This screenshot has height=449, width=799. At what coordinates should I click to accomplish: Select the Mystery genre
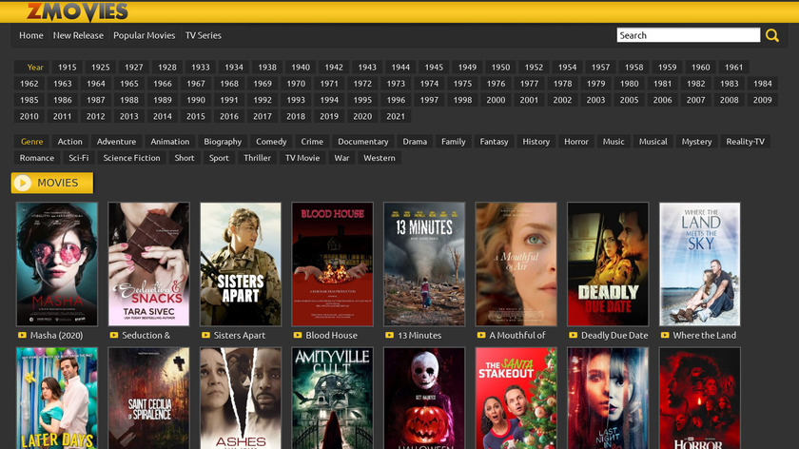tap(696, 141)
